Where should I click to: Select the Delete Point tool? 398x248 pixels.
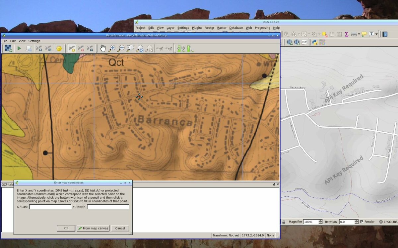(x=81, y=49)
